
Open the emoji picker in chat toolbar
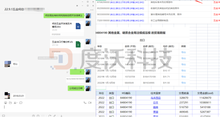5,103
